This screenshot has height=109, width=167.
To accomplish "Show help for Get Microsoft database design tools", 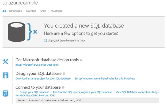I will click(x=81, y=60).
